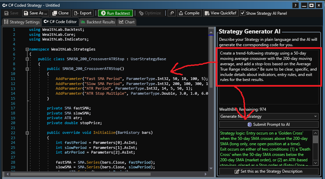Click the Strategy Generator AI heading
The image size is (325, 179).
250,31
